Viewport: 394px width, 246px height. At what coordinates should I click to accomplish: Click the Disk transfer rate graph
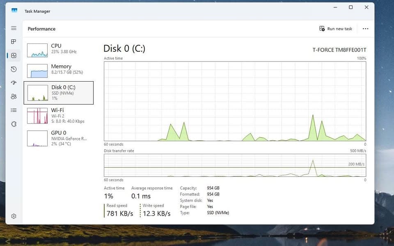(x=235, y=165)
